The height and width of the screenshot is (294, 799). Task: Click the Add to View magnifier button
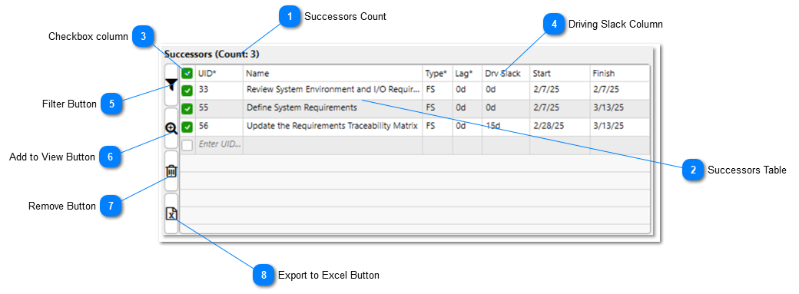pos(172,128)
